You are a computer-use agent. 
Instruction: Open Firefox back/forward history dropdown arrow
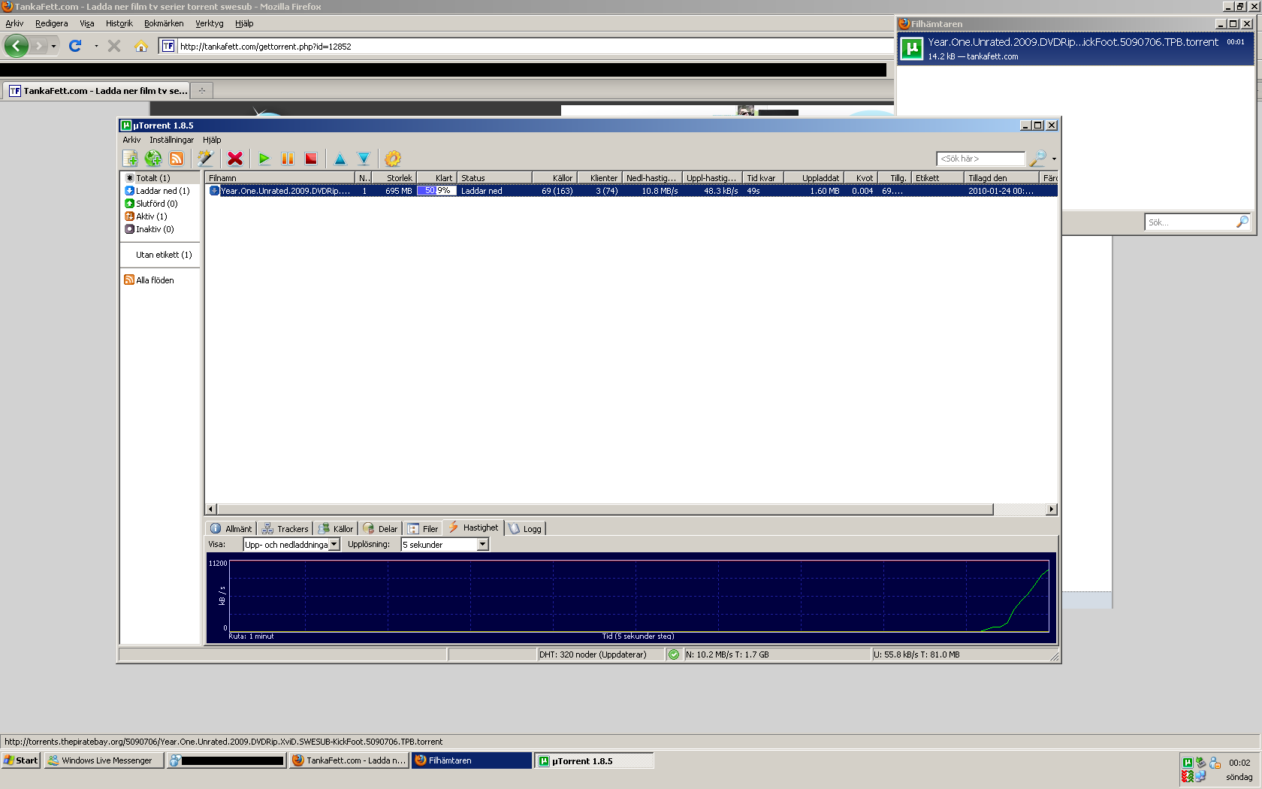click(x=53, y=46)
